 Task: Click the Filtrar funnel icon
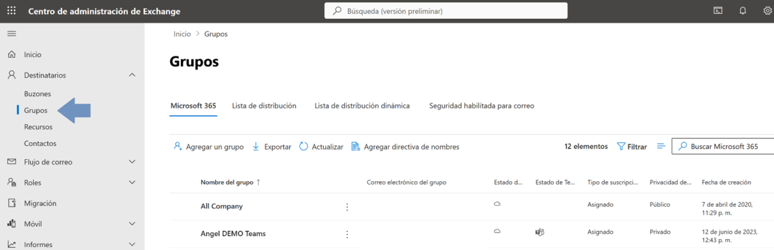(x=621, y=146)
